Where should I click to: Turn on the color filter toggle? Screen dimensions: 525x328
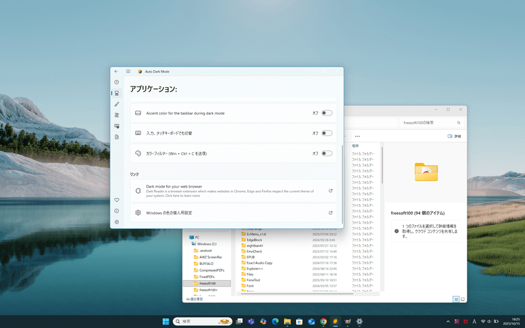326,154
